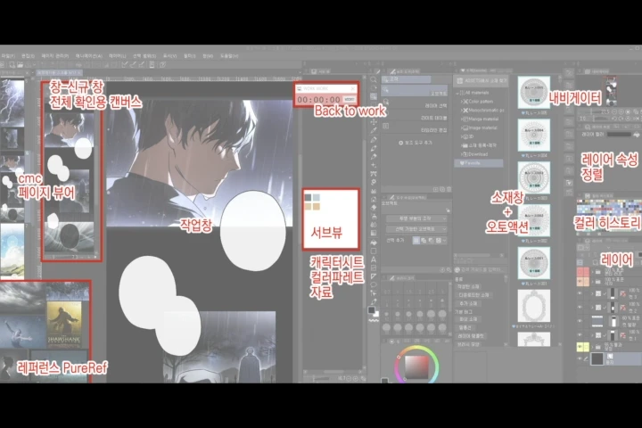This screenshot has height=428, width=642.
Task: Toggle visibility of orange-marked folder layer
Action: [x=580, y=282]
